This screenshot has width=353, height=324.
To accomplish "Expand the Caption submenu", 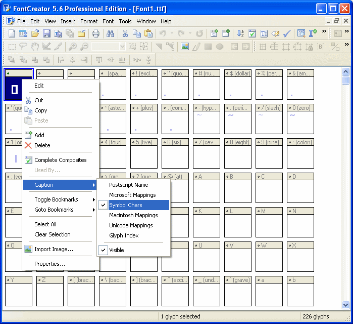I will pyautogui.click(x=60, y=185).
